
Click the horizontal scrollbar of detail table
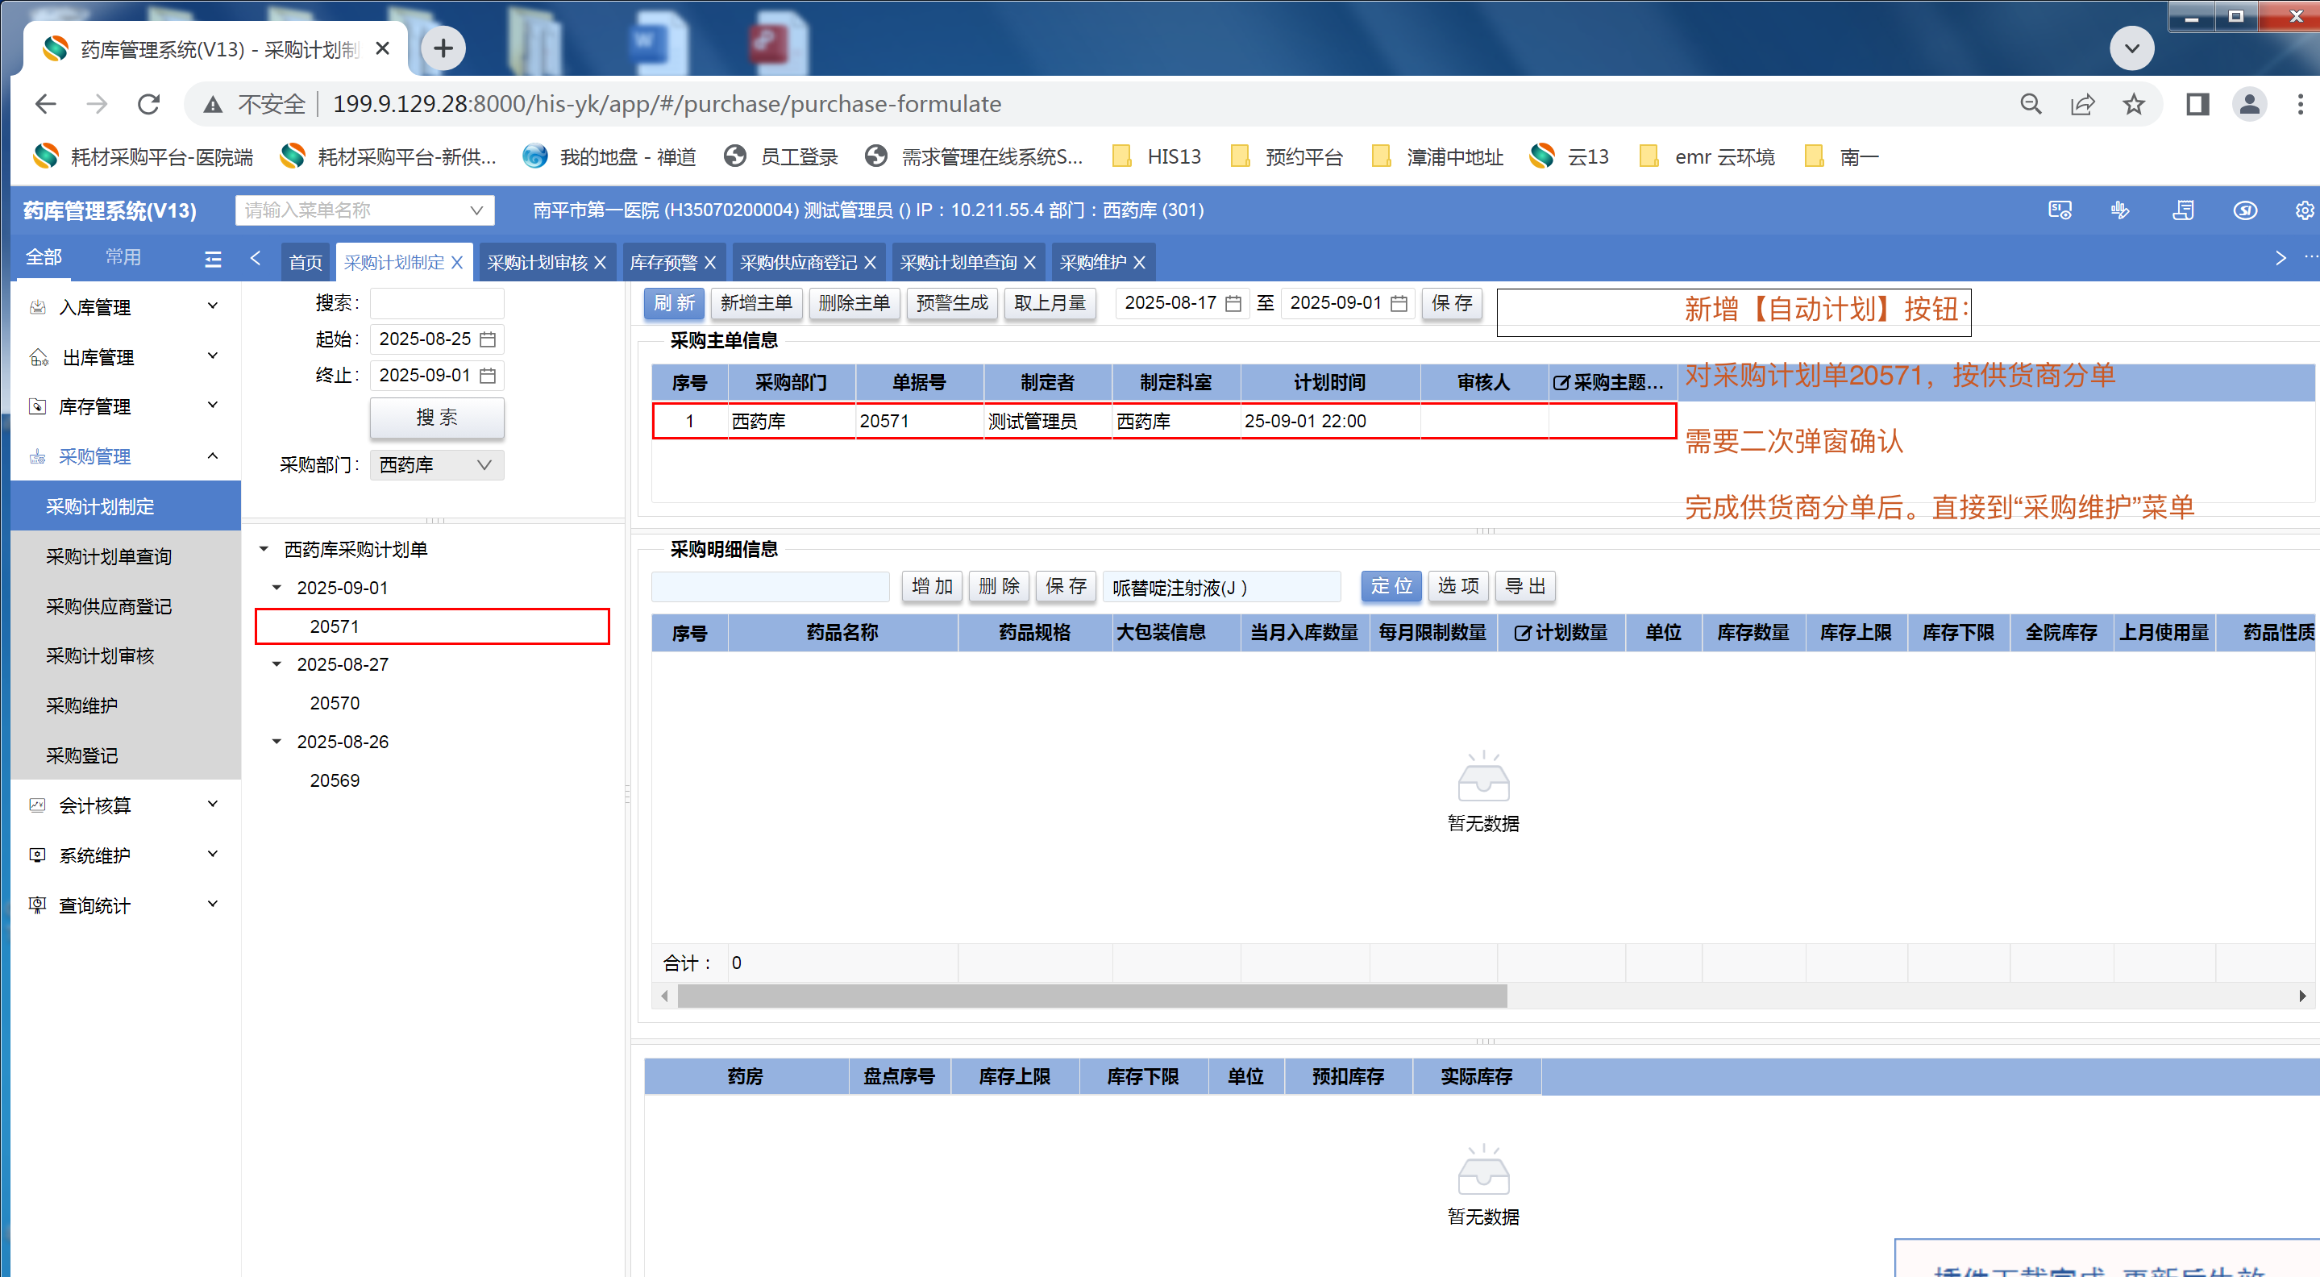pyautogui.click(x=1091, y=995)
